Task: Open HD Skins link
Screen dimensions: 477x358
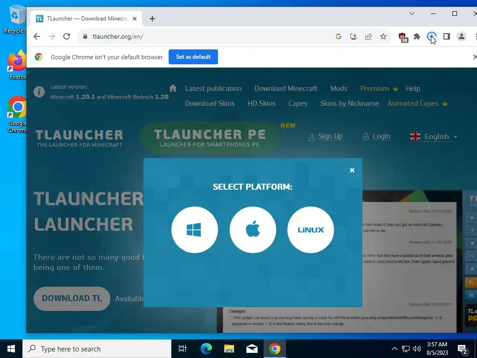Action: (x=261, y=103)
